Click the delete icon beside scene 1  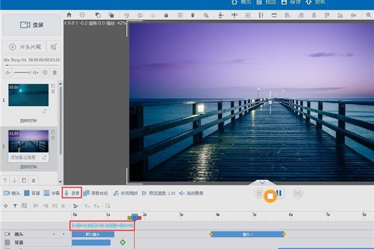(53, 92)
